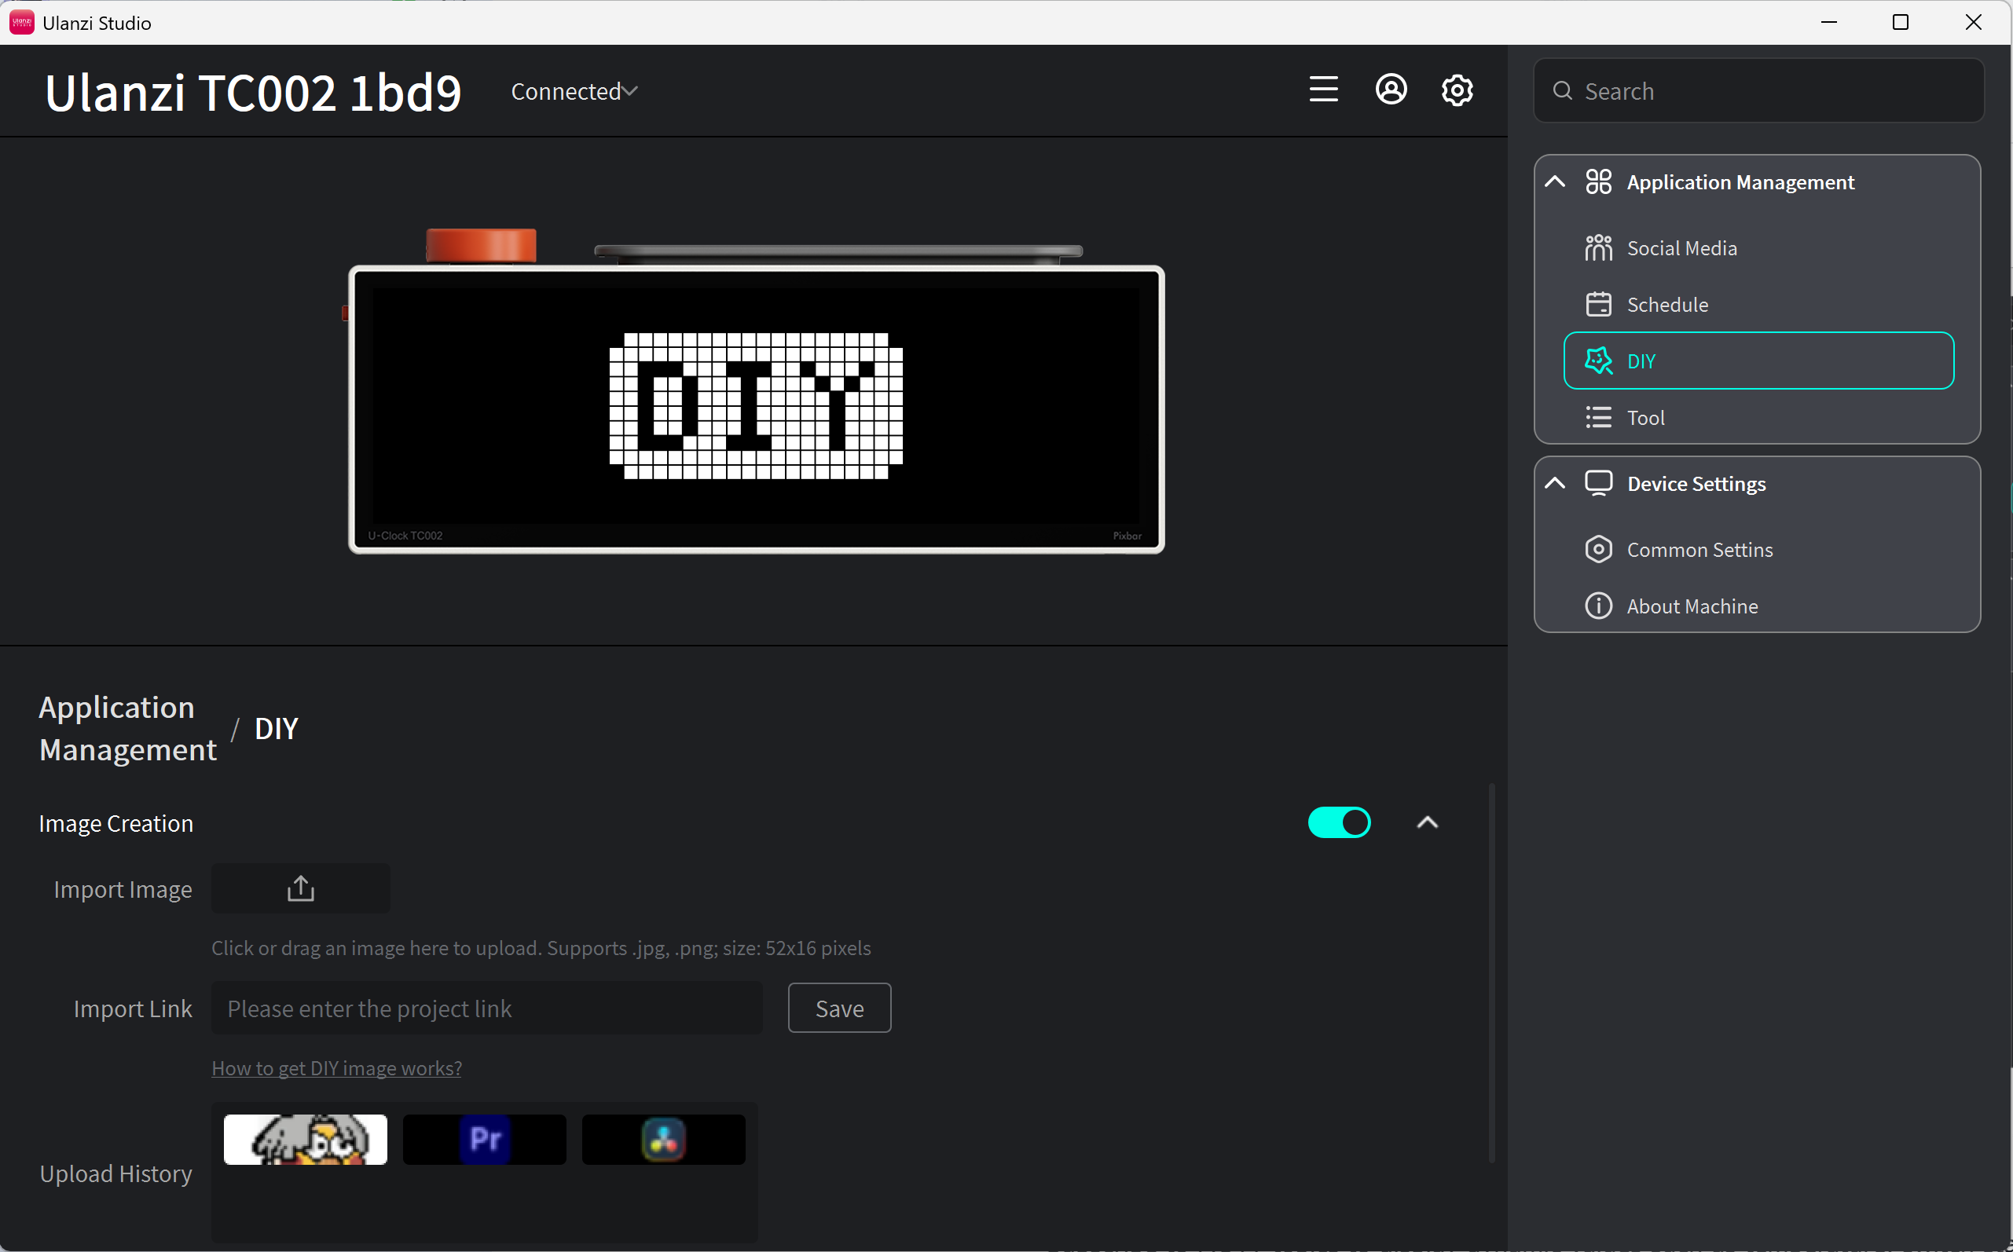This screenshot has width=2013, height=1252.
Task: Click the Ulanzi Studio app logo in title bar
Action: [21, 22]
